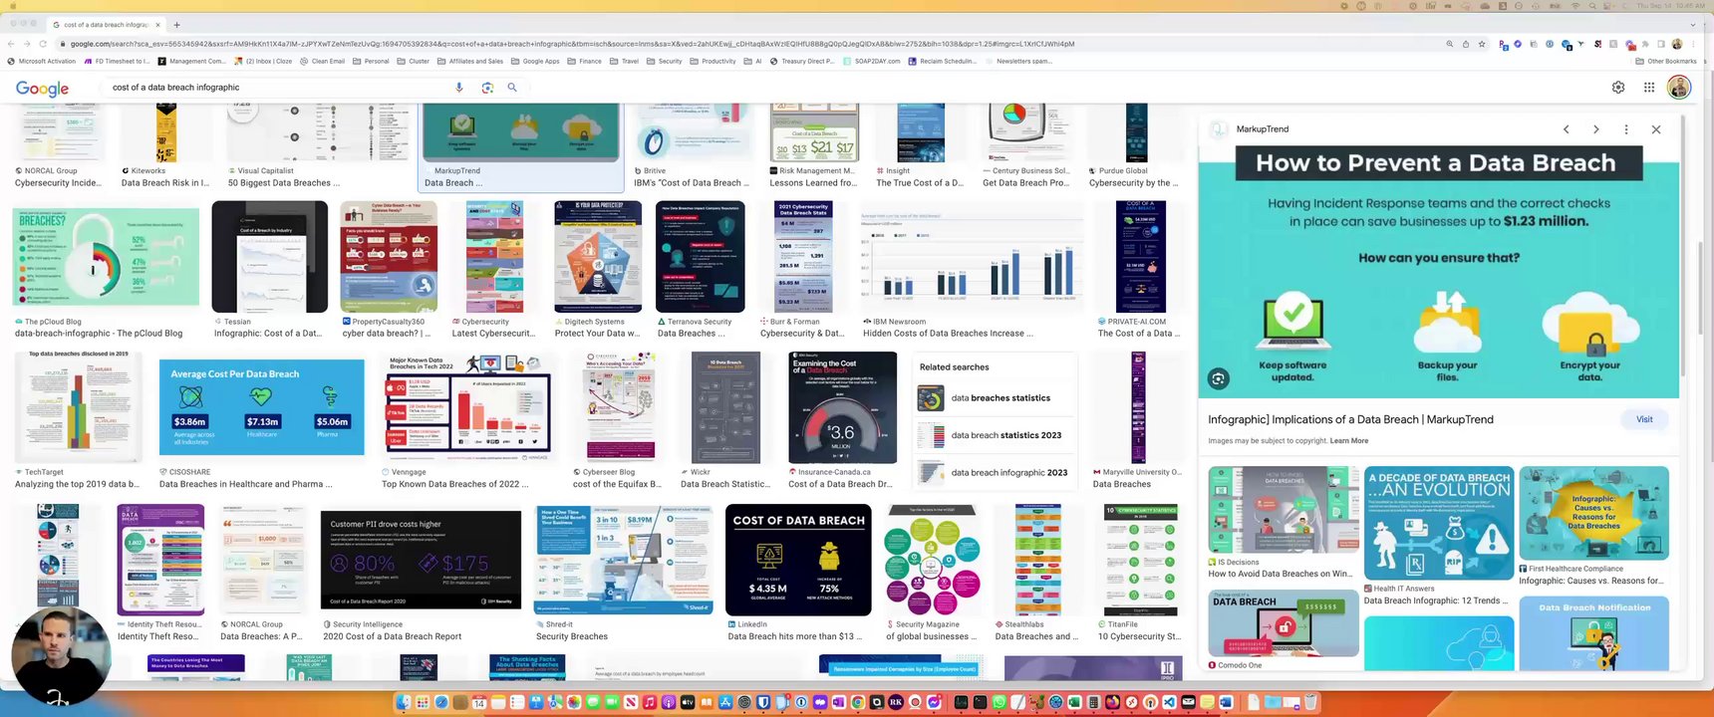Open the Security bookmarks folder
The image size is (1714, 717).
[665, 61]
